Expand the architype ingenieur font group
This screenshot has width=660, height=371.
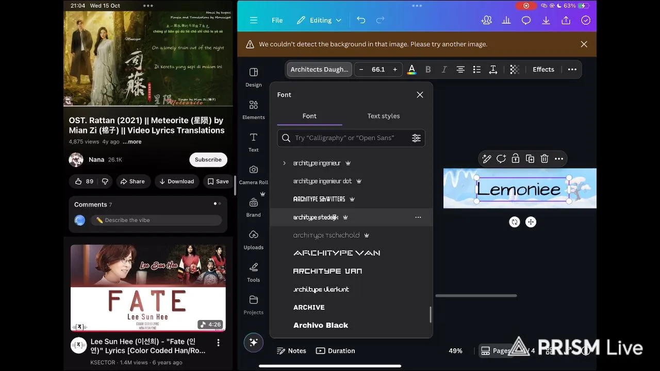284,163
